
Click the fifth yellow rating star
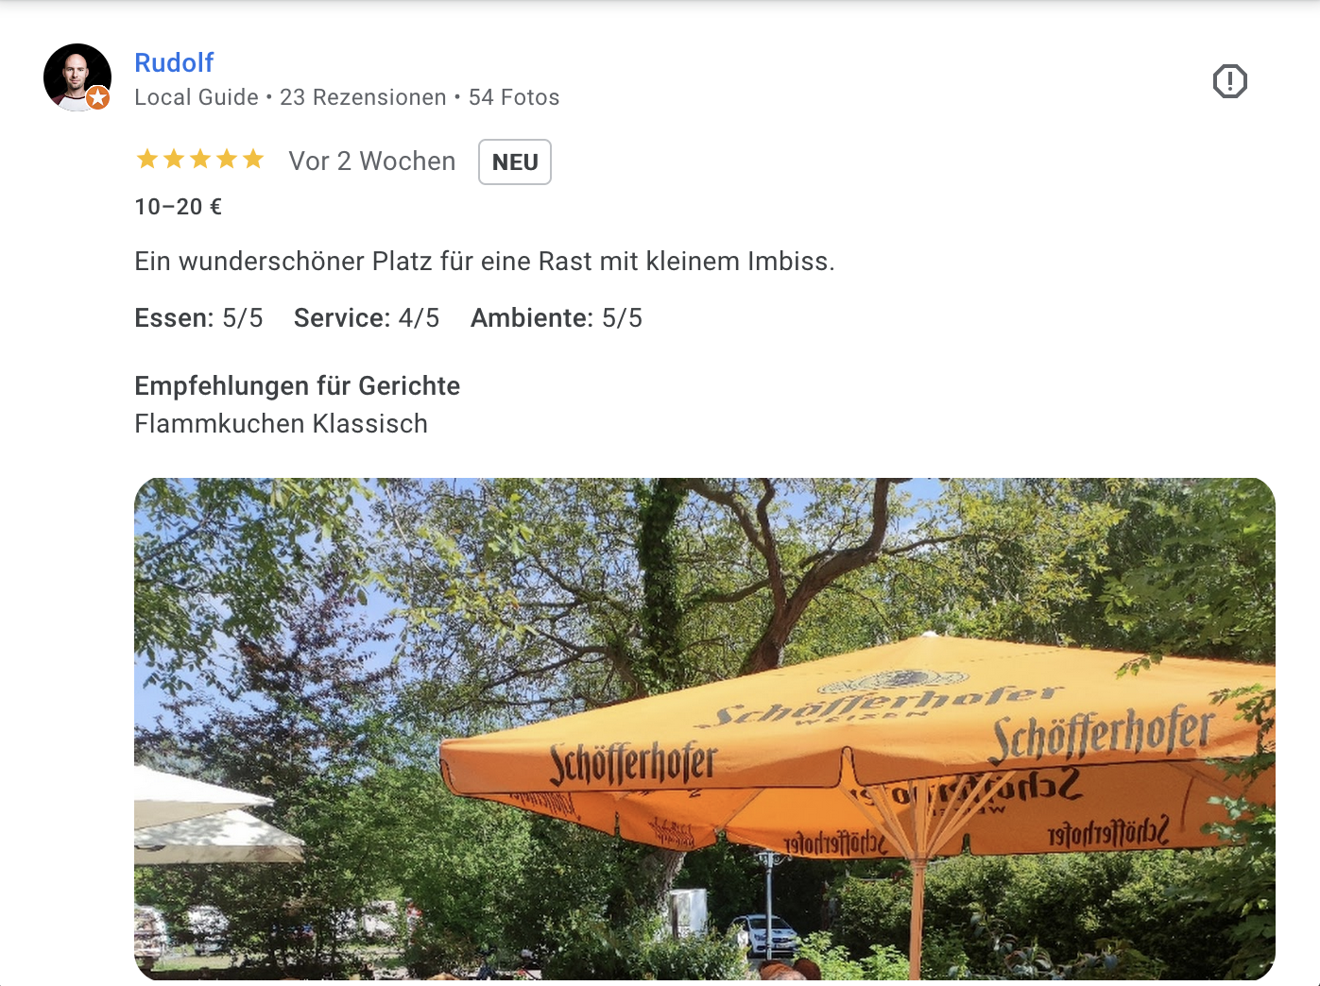pos(253,159)
